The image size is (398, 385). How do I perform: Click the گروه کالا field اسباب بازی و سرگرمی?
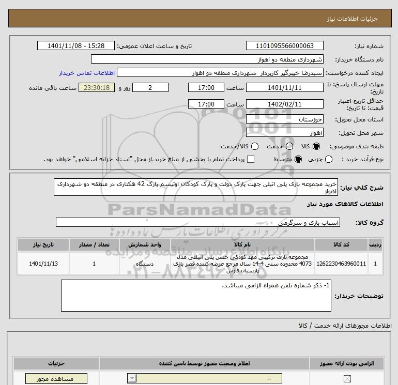[198, 223]
